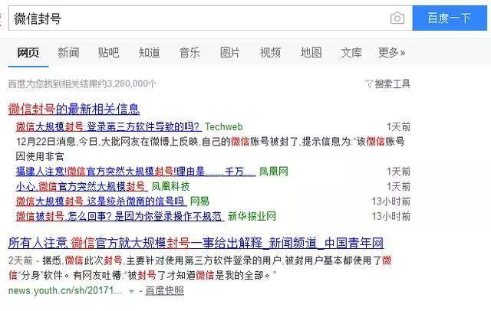Switch to the 图片 tab
The height and width of the screenshot is (311, 491).
click(230, 53)
